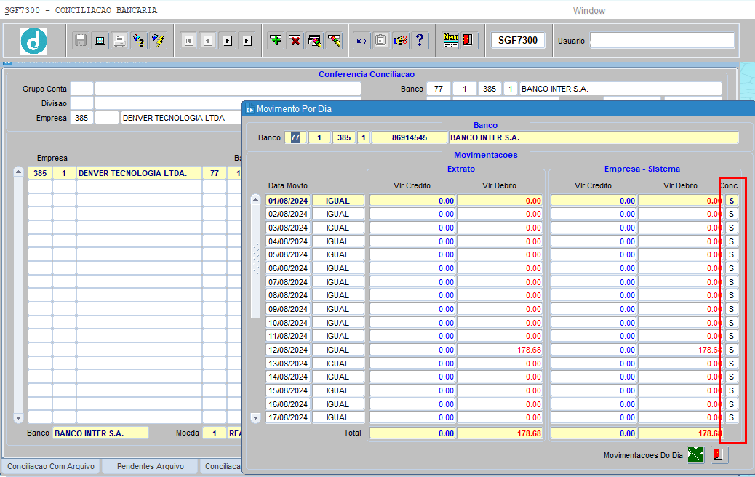Click the screen display toolbar icon
Viewport: 755px width, 477px height.
[100, 41]
